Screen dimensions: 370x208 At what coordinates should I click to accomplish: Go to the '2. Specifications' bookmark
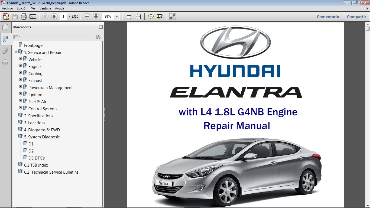point(39,116)
